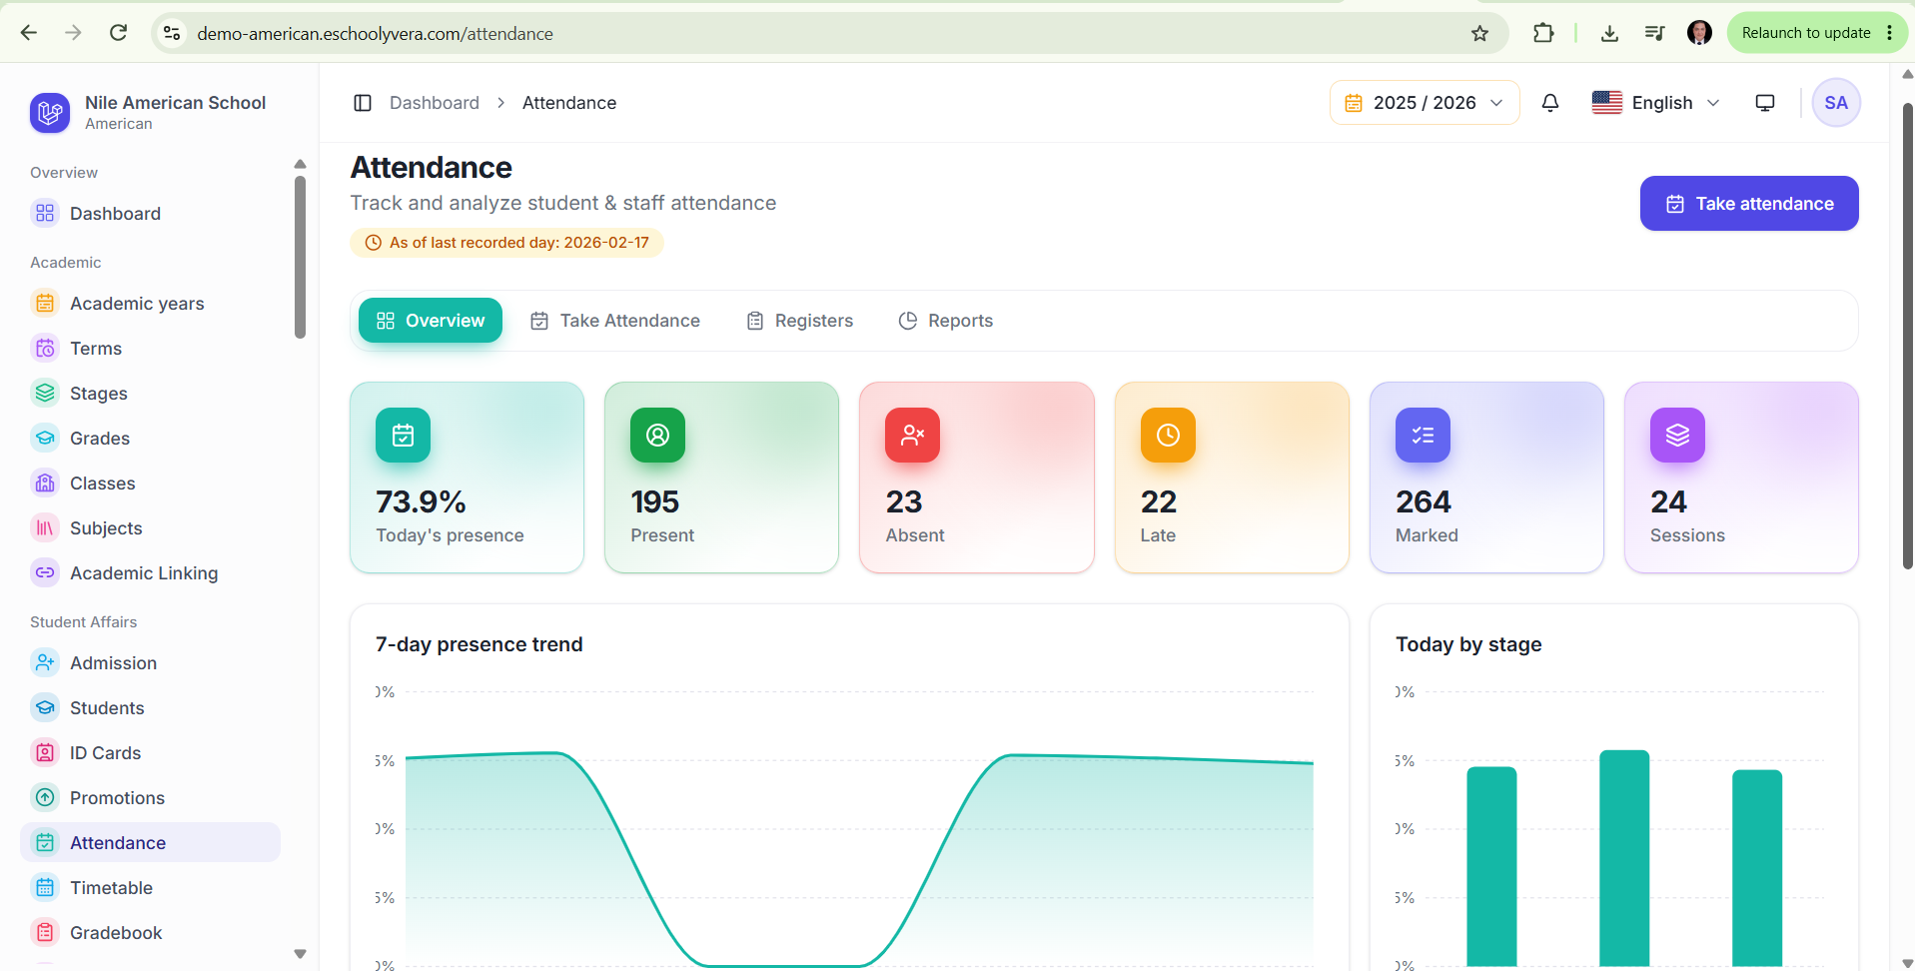Click the red Absent card icon
The height and width of the screenshot is (971, 1915).
coord(912,435)
